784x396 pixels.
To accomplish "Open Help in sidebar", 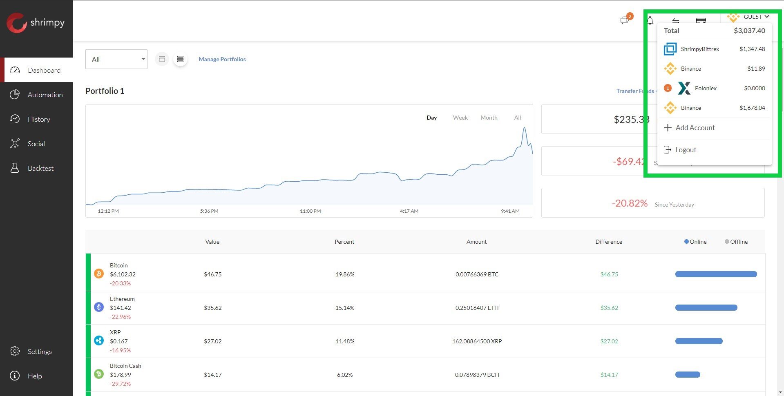I will coord(37,376).
